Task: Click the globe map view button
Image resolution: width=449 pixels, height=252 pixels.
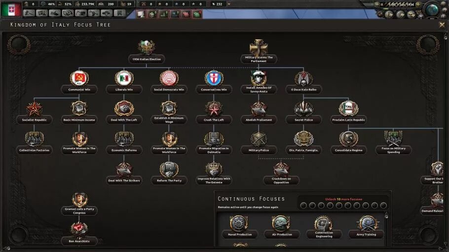Action: [x=431, y=10]
